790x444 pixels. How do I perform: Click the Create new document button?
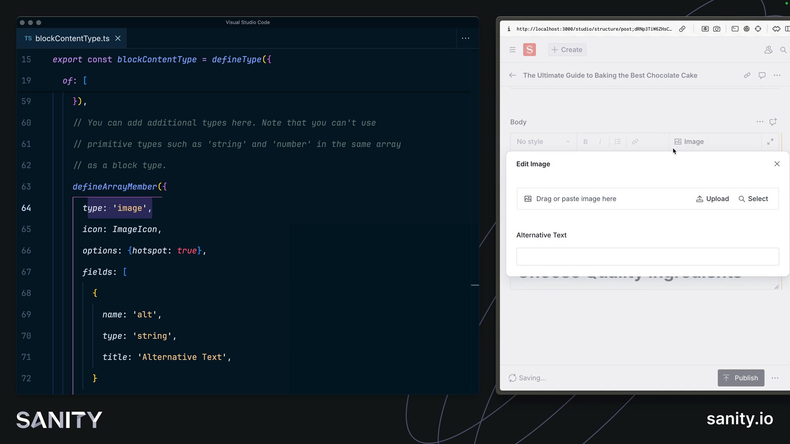tap(566, 49)
